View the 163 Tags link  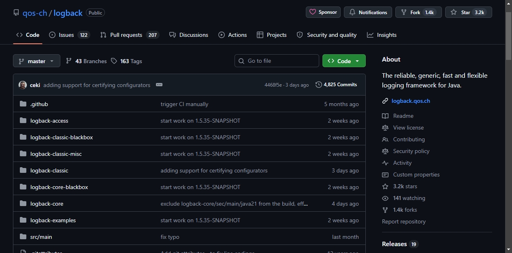[x=126, y=61]
